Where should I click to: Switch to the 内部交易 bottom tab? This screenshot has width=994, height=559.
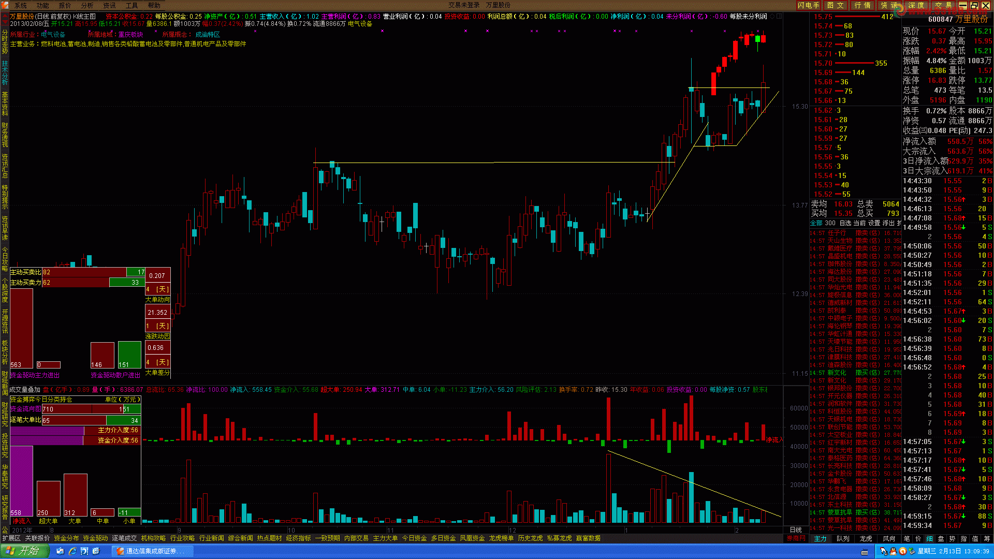356,538
